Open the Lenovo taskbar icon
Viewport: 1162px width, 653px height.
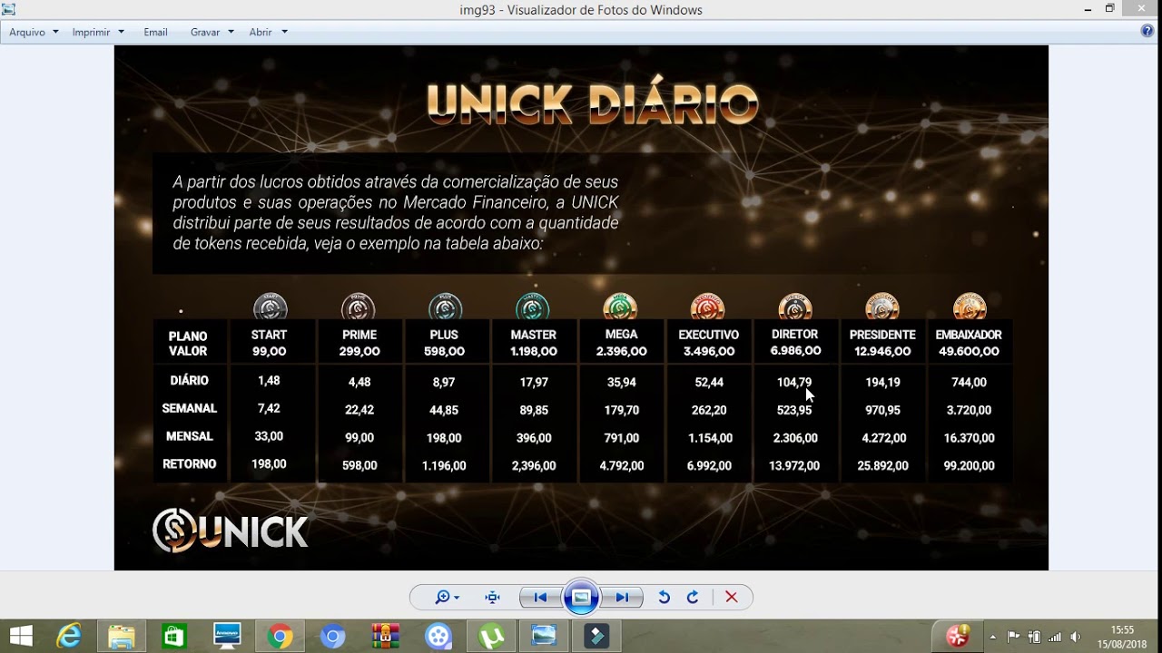point(226,636)
